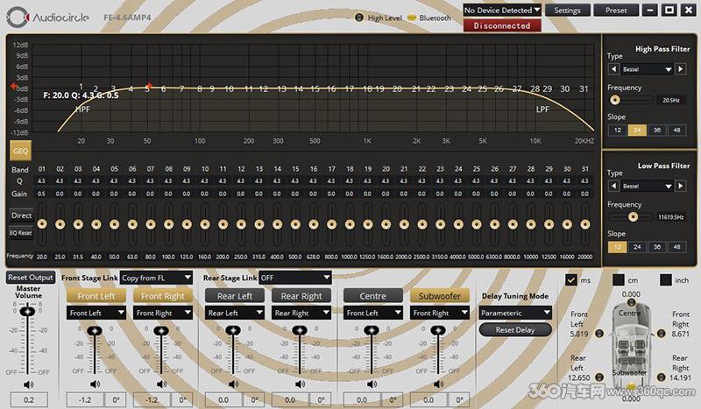Mute the Rear Right channel speaker
The image size is (701, 409).
pos(301,384)
